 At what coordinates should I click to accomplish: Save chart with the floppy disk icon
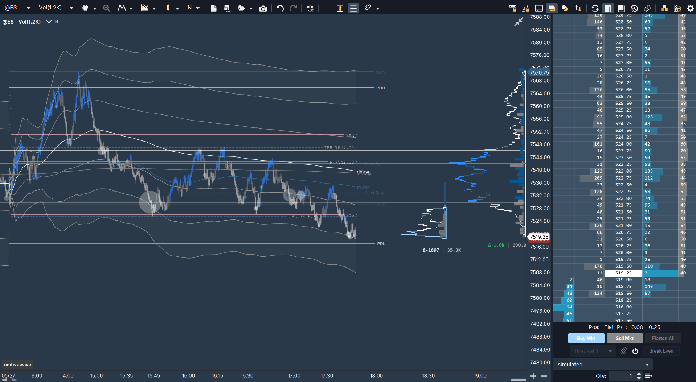point(227,8)
